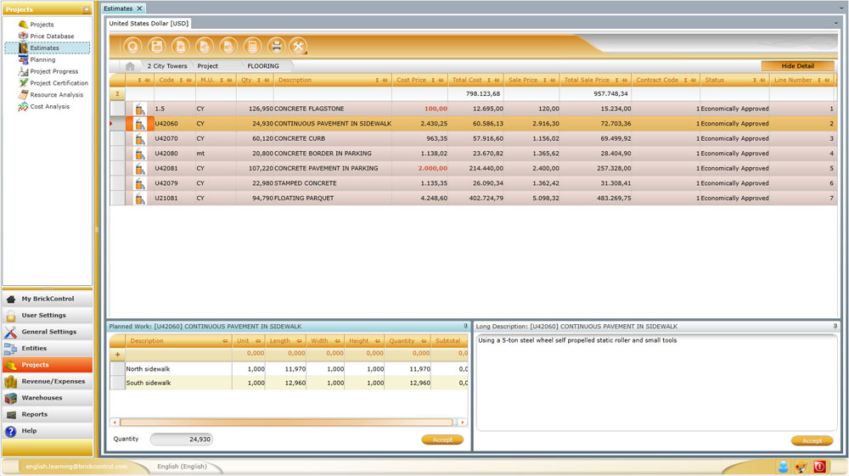This screenshot has width=849, height=476.
Task: Open Price Database in the tree
Action: point(52,36)
